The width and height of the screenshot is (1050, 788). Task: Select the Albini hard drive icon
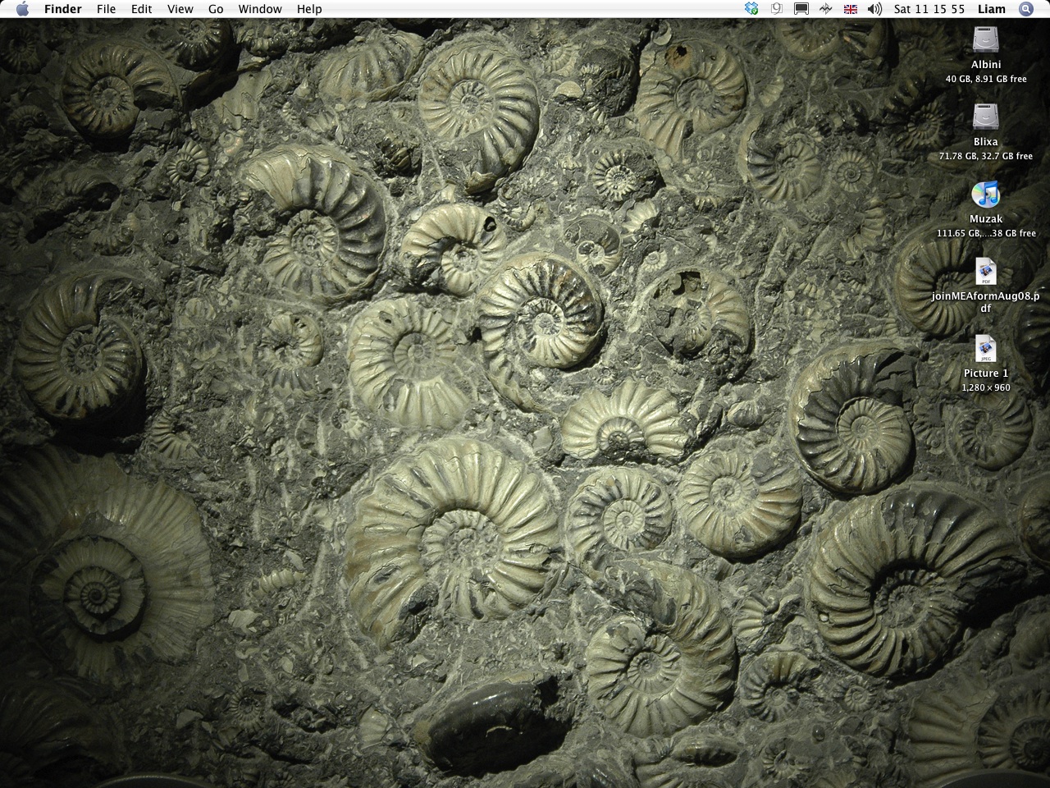pos(985,39)
